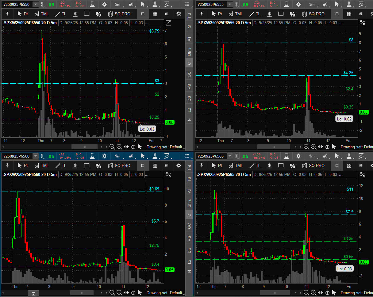Open symbol dropdown for 250925P6550
373x297 pixels.
tap(36, 4)
